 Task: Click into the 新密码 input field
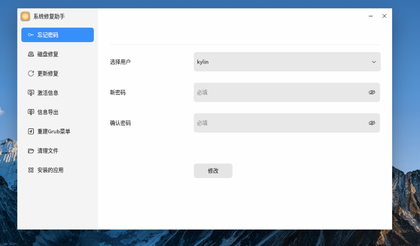click(278, 92)
